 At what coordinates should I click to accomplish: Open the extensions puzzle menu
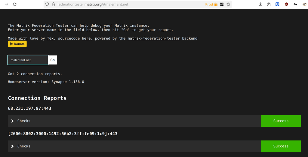[269, 4]
